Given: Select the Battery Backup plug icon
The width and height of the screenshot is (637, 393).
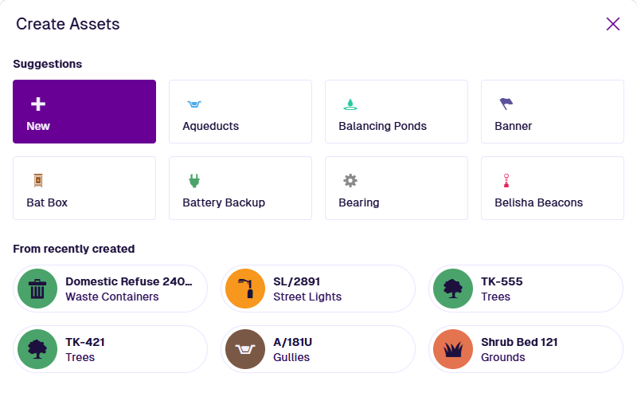Looking at the screenshot, I should (193, 180).
